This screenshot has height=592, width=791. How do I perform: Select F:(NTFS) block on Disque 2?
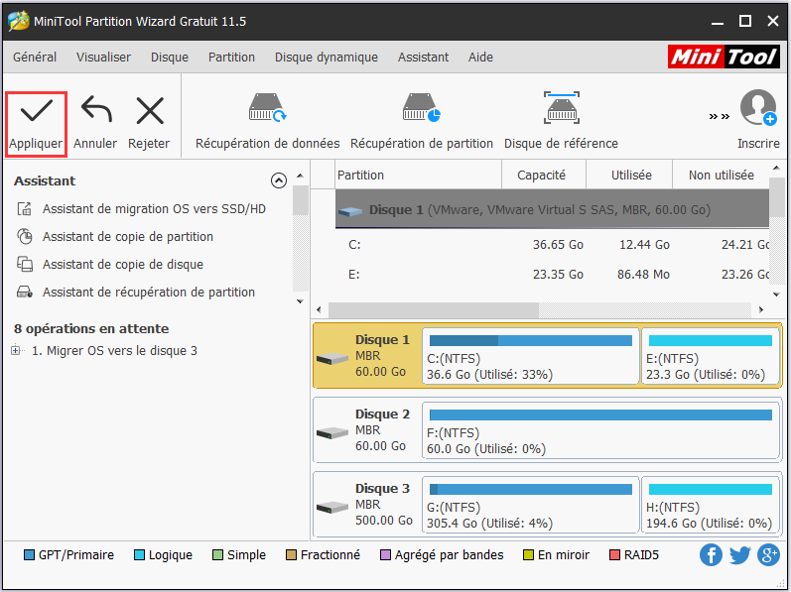click(x=600, y=430)
